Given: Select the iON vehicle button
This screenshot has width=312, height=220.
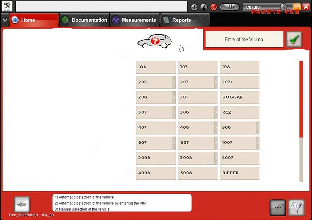Looking at the screenshot, I should (x=156, y=67).
